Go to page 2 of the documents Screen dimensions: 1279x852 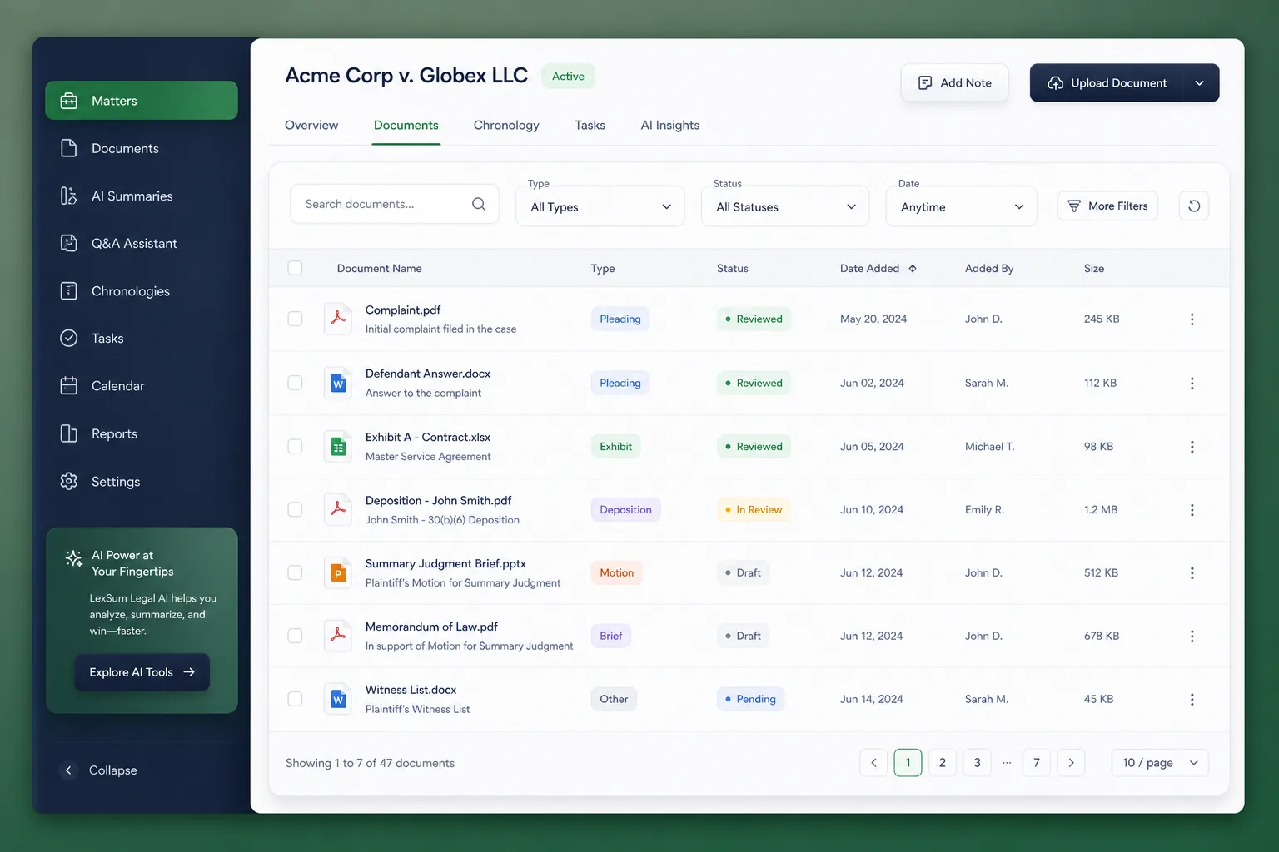pos(943,763)
